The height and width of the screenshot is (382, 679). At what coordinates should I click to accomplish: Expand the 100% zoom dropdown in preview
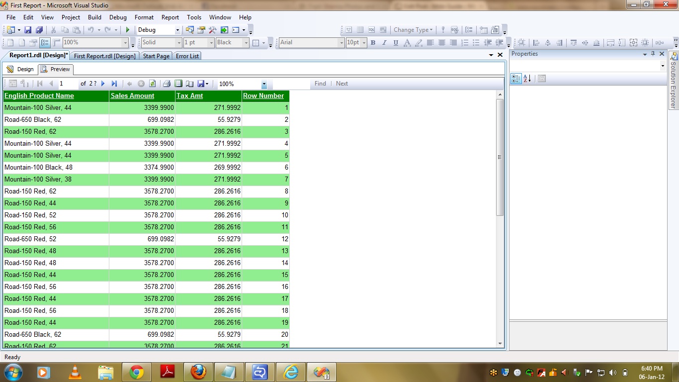tap(264, 85)
